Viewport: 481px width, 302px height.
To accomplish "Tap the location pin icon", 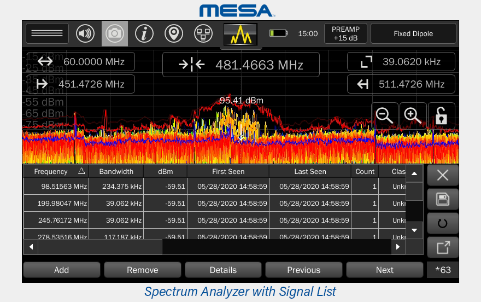I will [174, 33].
